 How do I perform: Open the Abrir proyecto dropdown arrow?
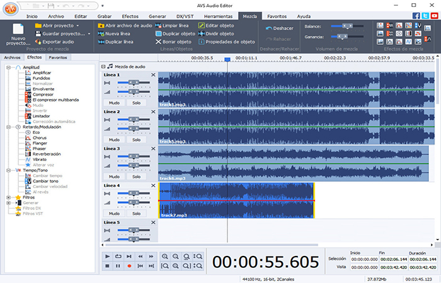(x=77, y=26)
